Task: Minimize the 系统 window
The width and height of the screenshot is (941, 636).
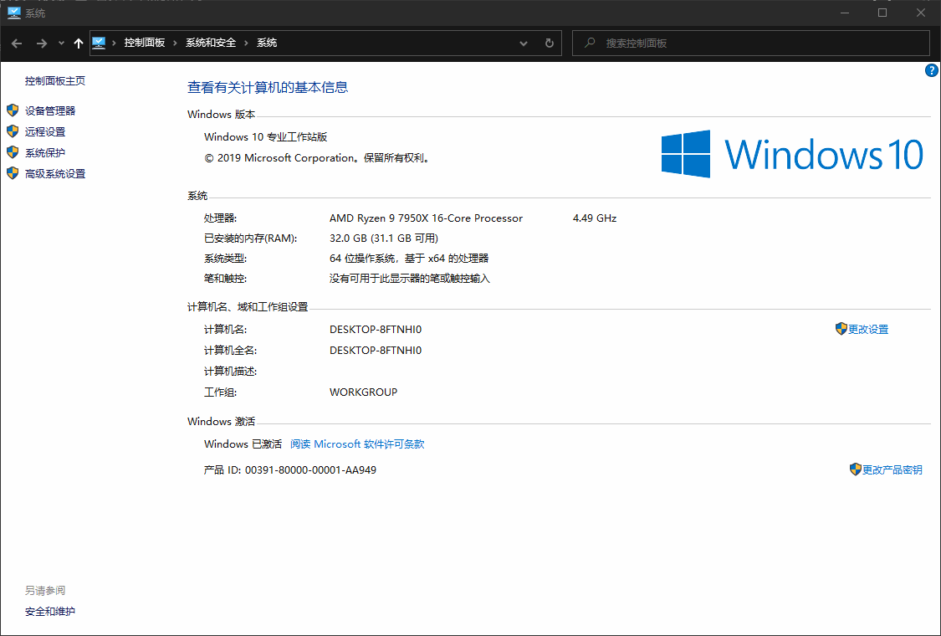Action: tap(845, 13)
